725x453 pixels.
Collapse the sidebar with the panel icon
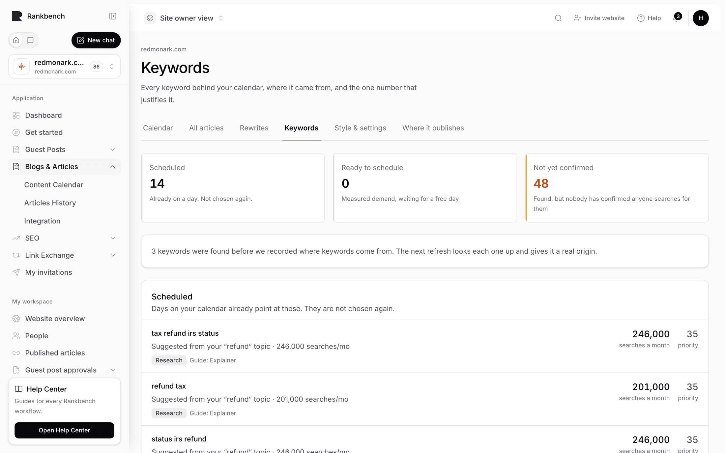click(113, 16)
